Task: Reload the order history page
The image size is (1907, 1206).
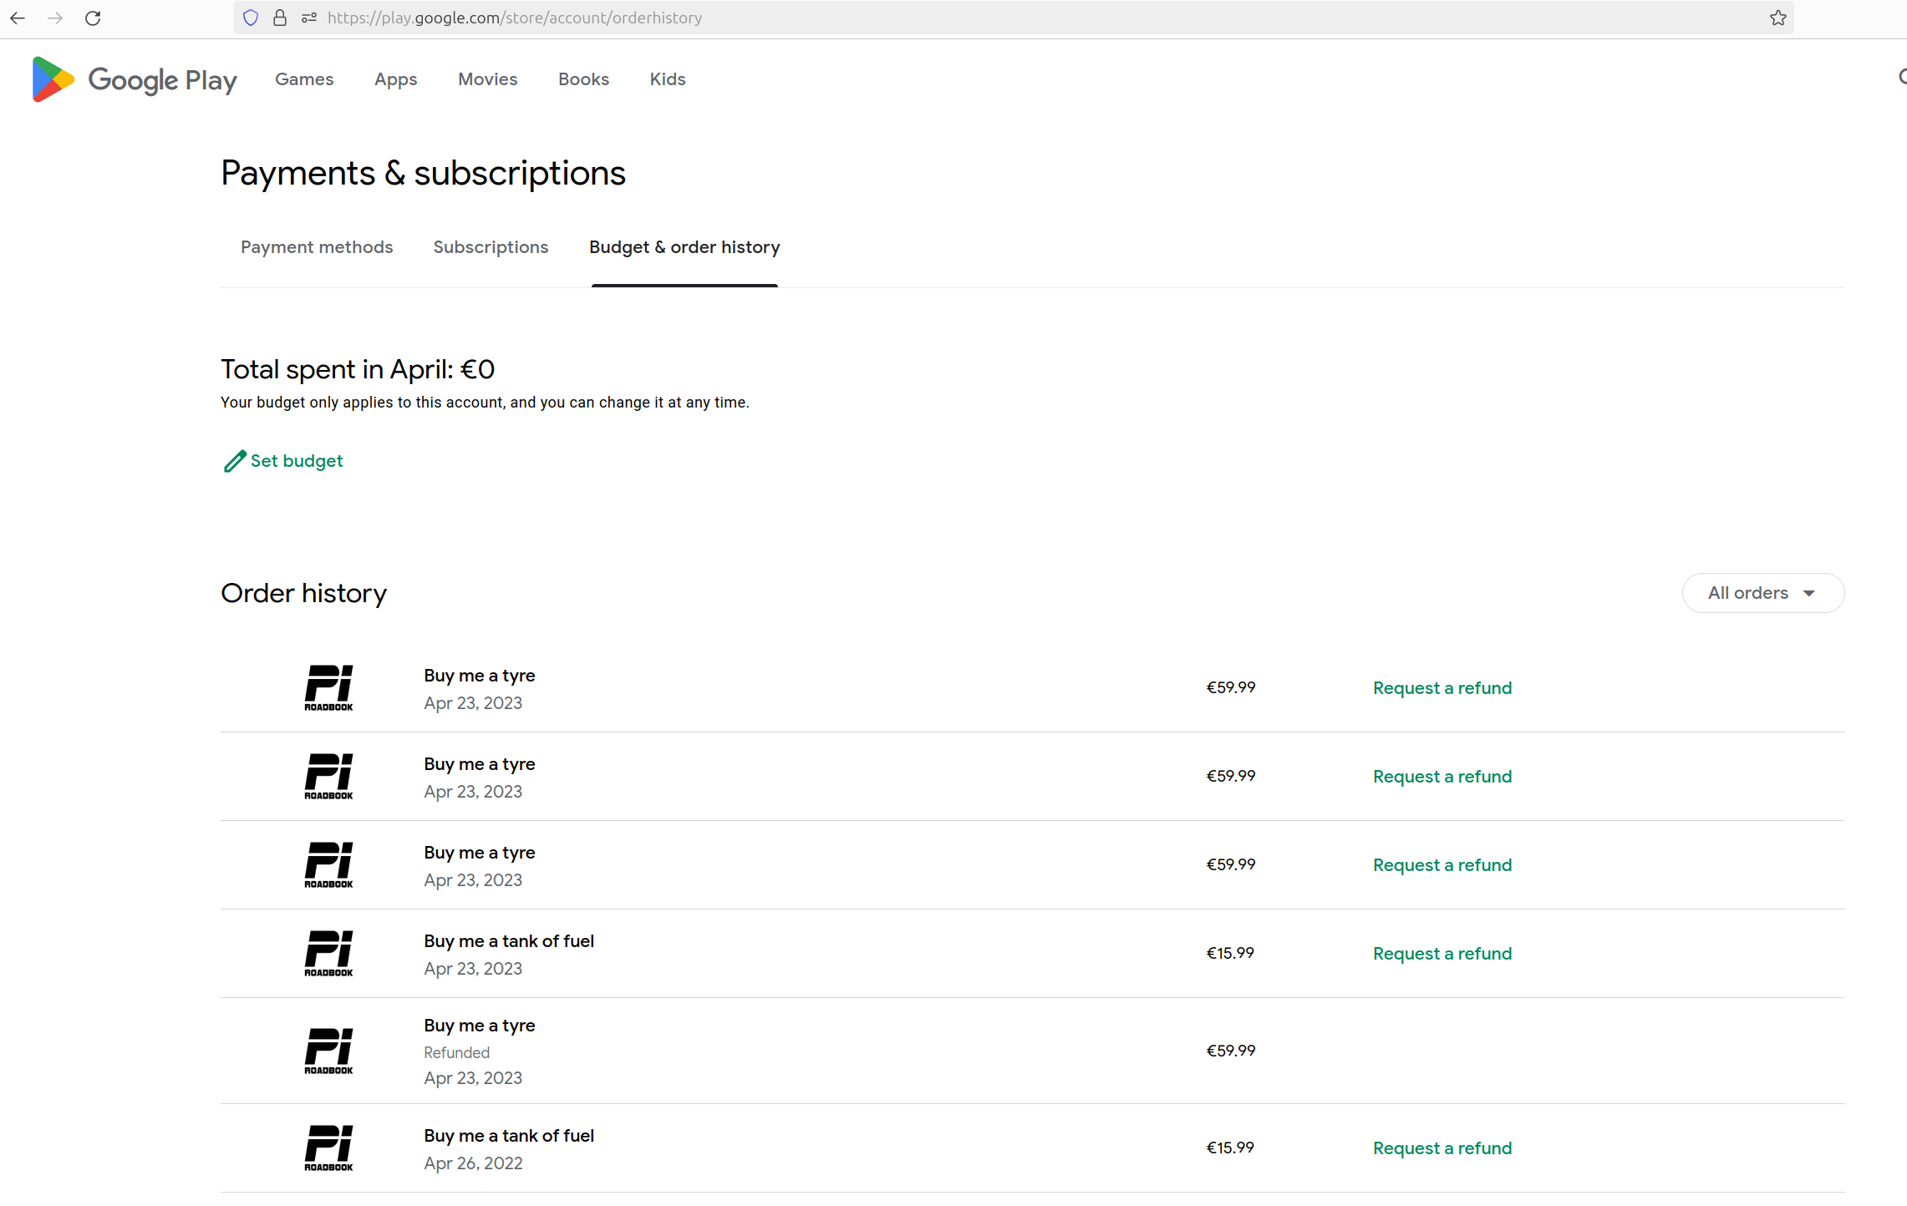Action: tap(93, 18)
